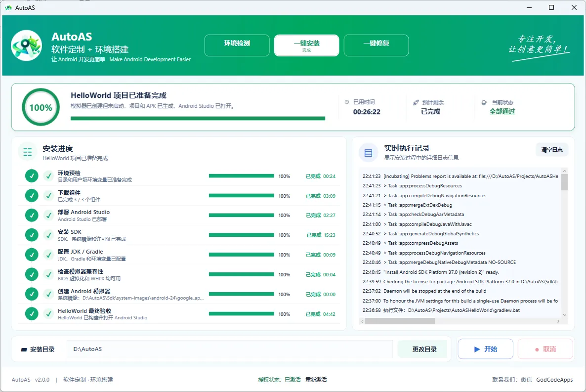Start installation with the 开始 button

coord(486,349)
